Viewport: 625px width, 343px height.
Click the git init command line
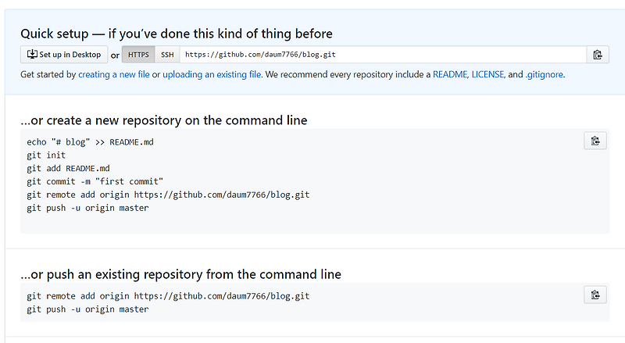click(46, 155)
